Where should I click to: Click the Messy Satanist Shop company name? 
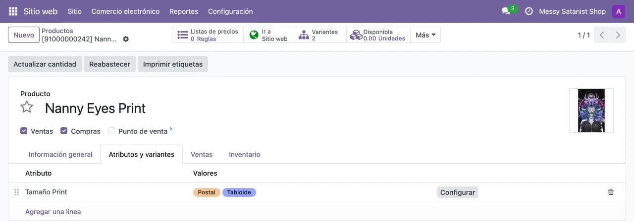pyautogui.click(x=572, y=11)
